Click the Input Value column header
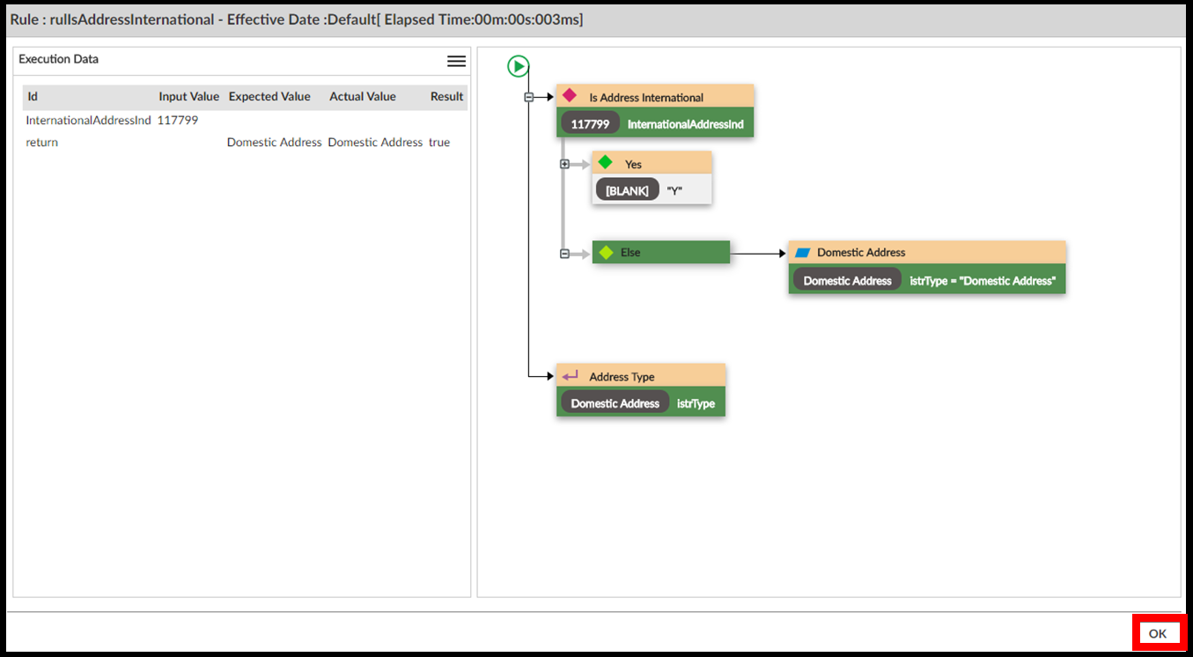The image size is (1193, 657). point(189,97)
